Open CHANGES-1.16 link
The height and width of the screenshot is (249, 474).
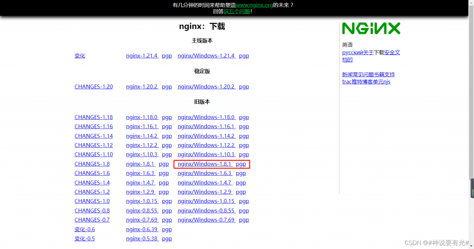point(94,126)
